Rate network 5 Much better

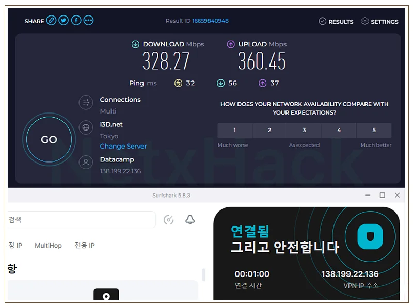(x=374, y=131)
